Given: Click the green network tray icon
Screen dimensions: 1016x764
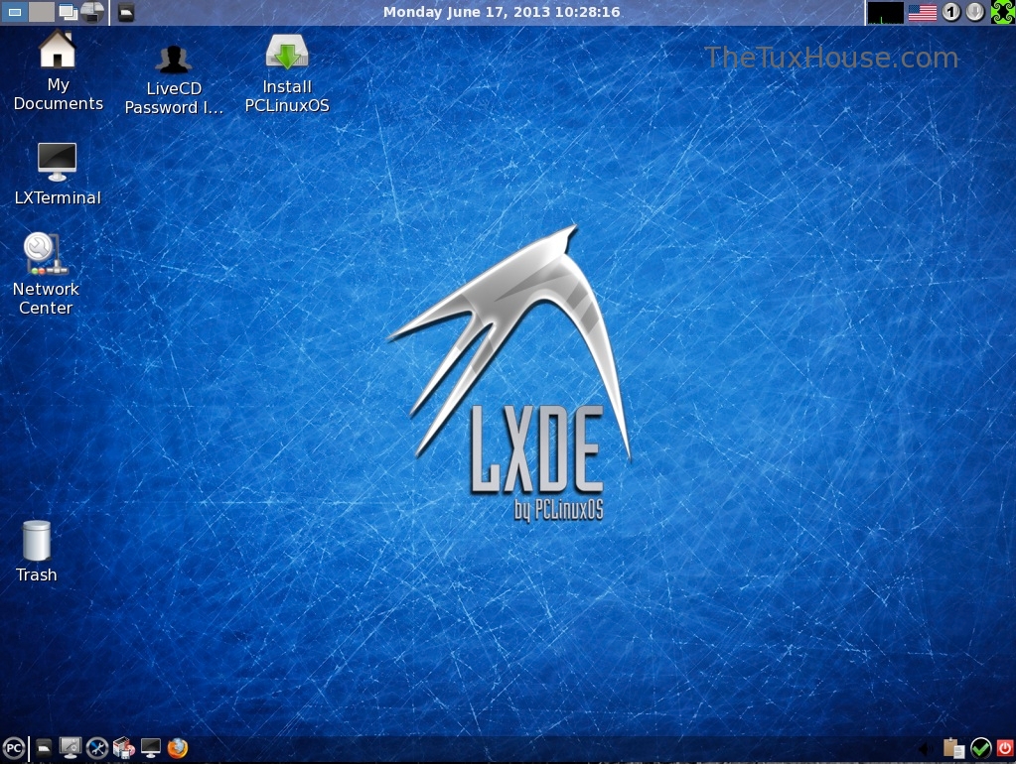Looking at the screenshot, I should coord(1002,12).
